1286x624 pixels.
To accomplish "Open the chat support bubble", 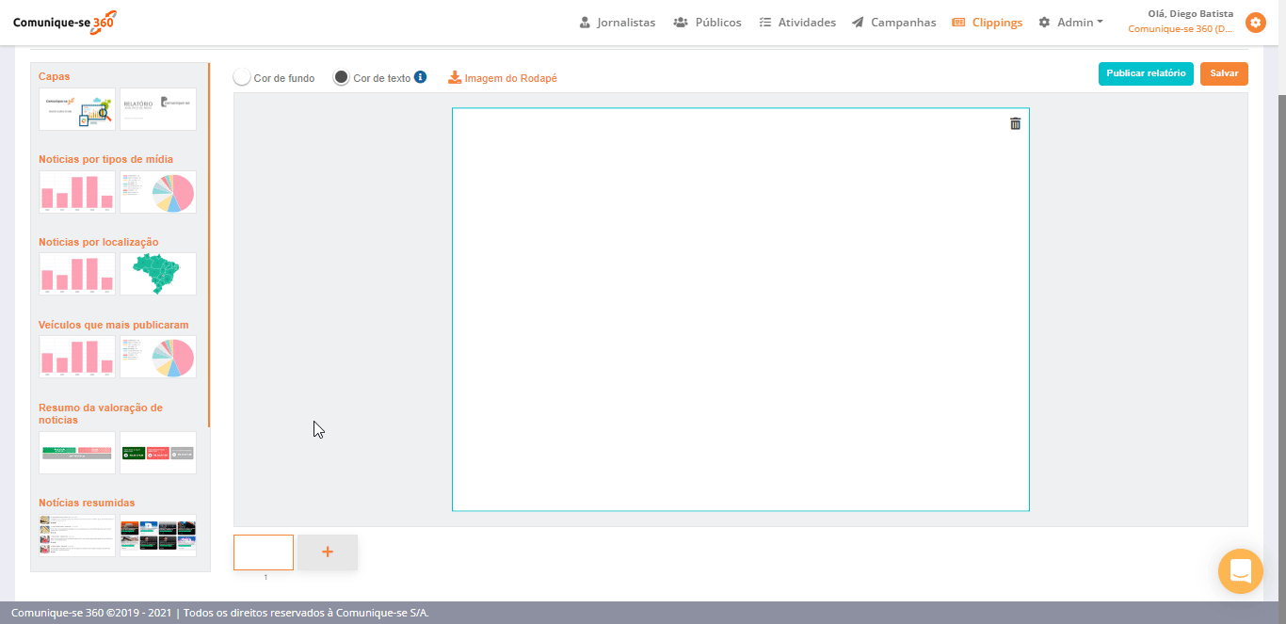I will [x=1240, y=571].
